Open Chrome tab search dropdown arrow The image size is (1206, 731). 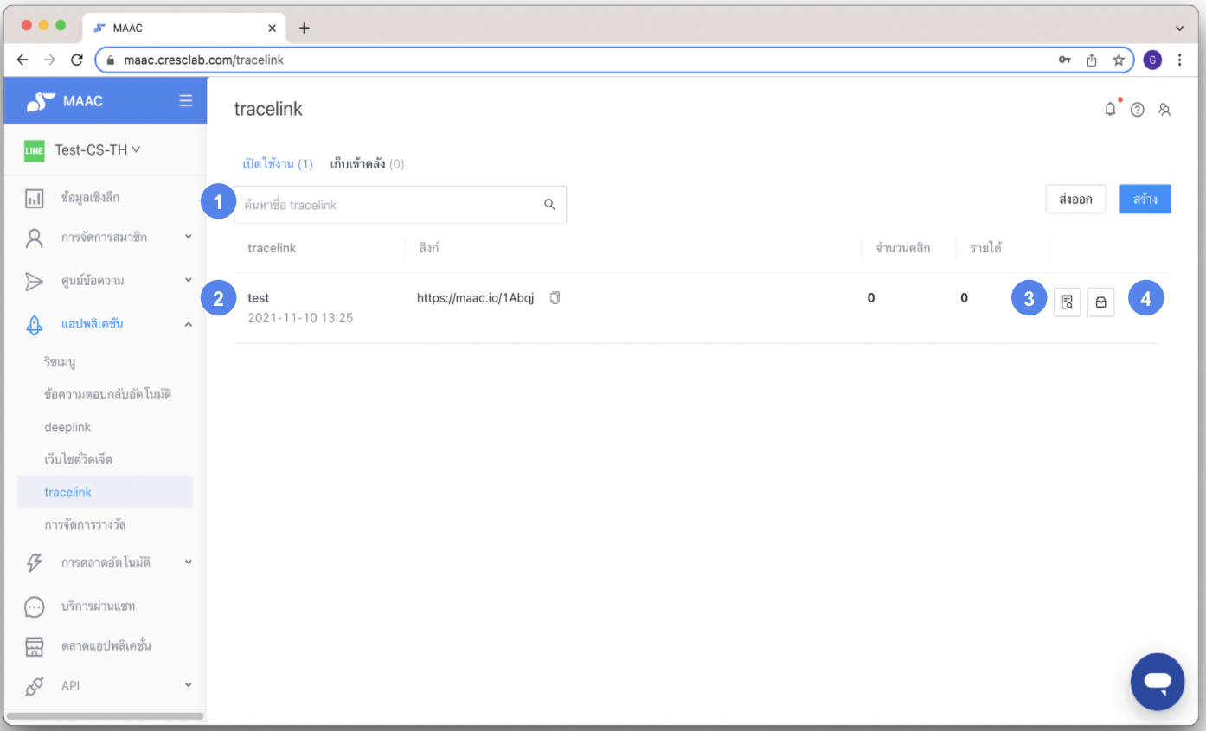(1180, 28)
